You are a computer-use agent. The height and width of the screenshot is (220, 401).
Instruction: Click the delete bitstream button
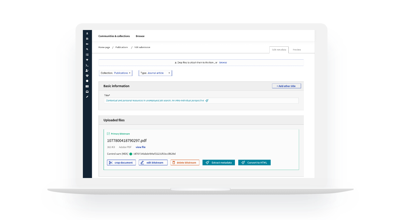pyautogui.click(x=185, y=163)
